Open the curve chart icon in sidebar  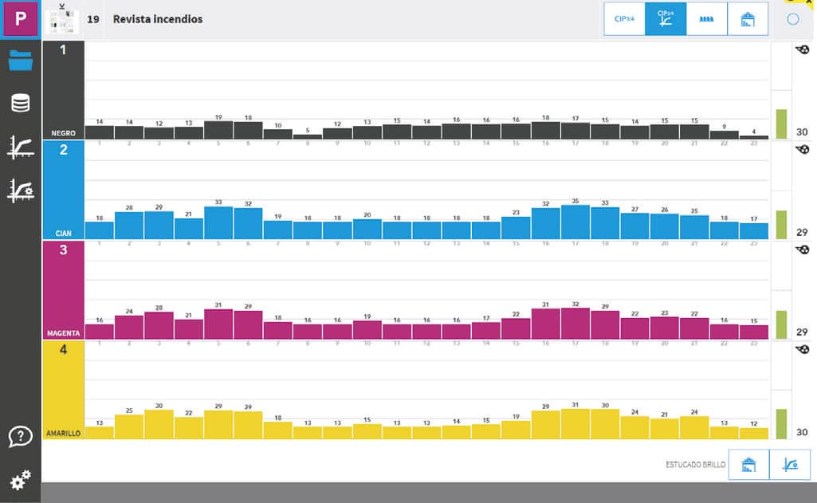click(x=20, y=147)
